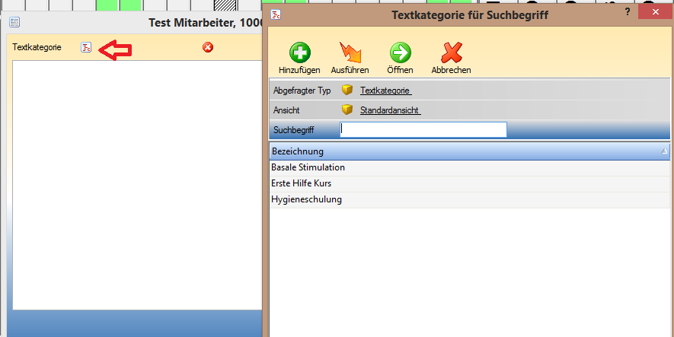Screen dimensions: 674x337
Task: Click the dialog icon left of the title
Action: pyautogui.click(x=277, y=14)
